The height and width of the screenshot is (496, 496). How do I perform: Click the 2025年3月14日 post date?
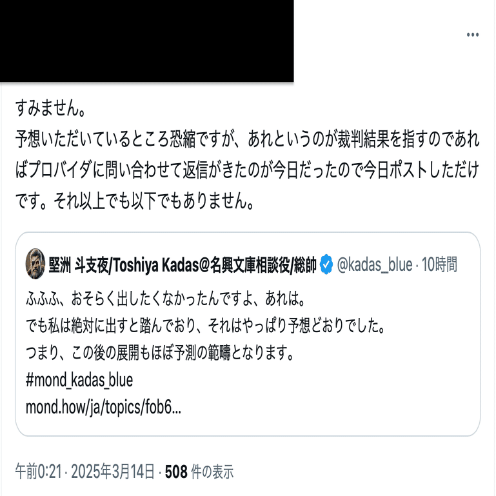coord(113,471)
